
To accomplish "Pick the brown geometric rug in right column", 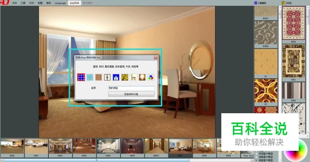I will [x=293, y=63].
